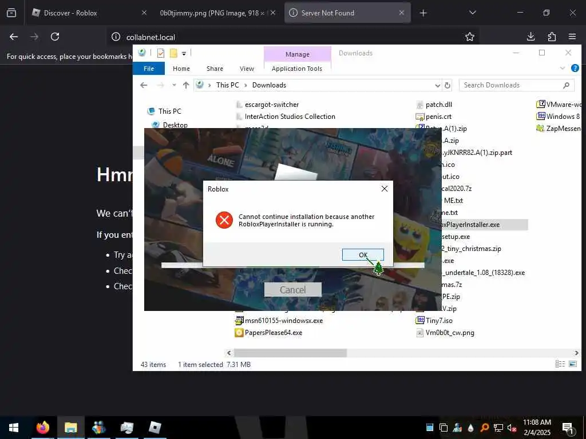This screenshot has height=439, width=586.
Task: Expand the address bar history dropdown
Action: [x=438, y=86]
